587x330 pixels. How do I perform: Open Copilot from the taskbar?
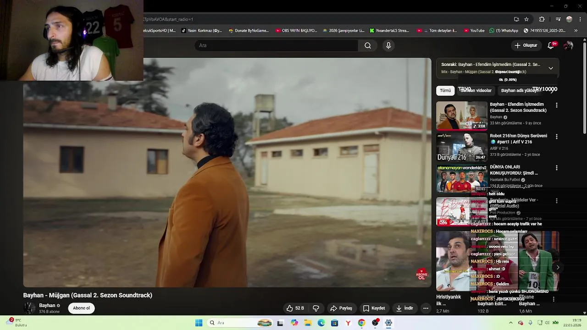coord(294,323)
